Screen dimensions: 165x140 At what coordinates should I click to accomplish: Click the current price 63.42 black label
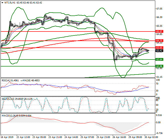point(159,51)
